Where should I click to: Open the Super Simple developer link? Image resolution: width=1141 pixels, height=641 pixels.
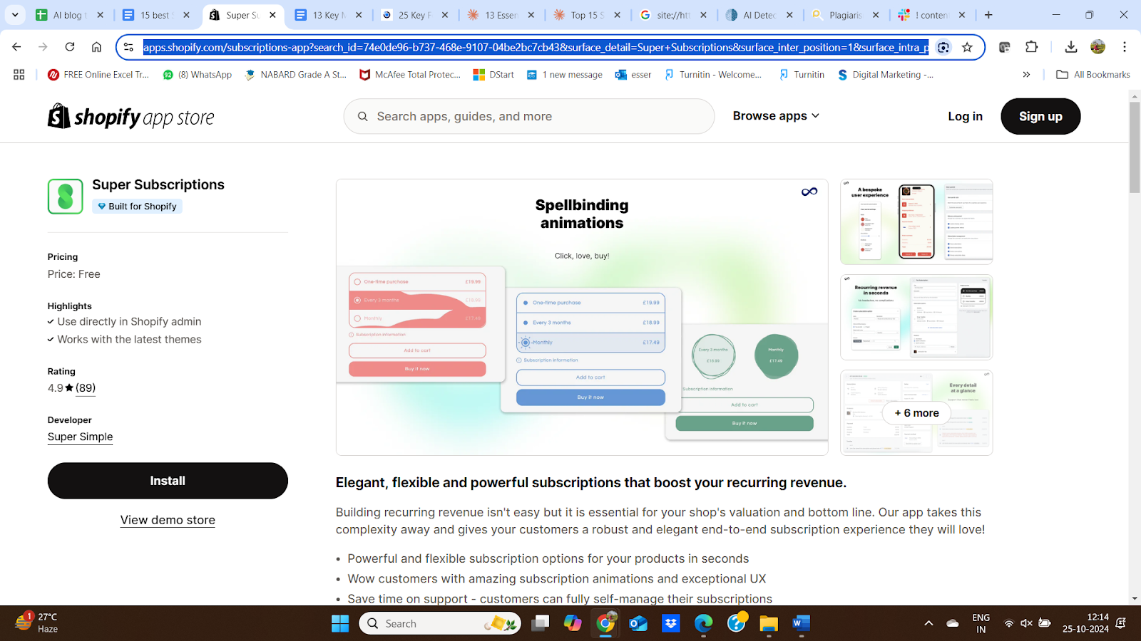(80, 437)
